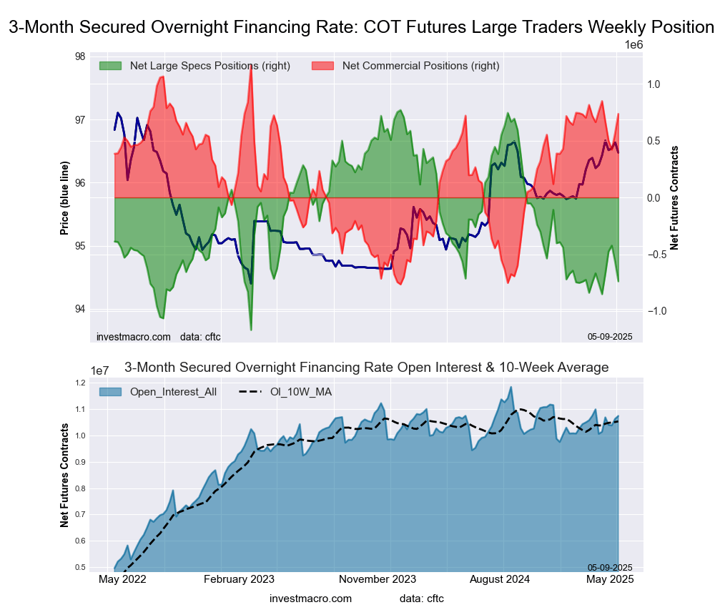The height and width of the screenshot is (615, 715).
Task: Select the Net Commercial Positions legend label
Action: click(420, 66)
